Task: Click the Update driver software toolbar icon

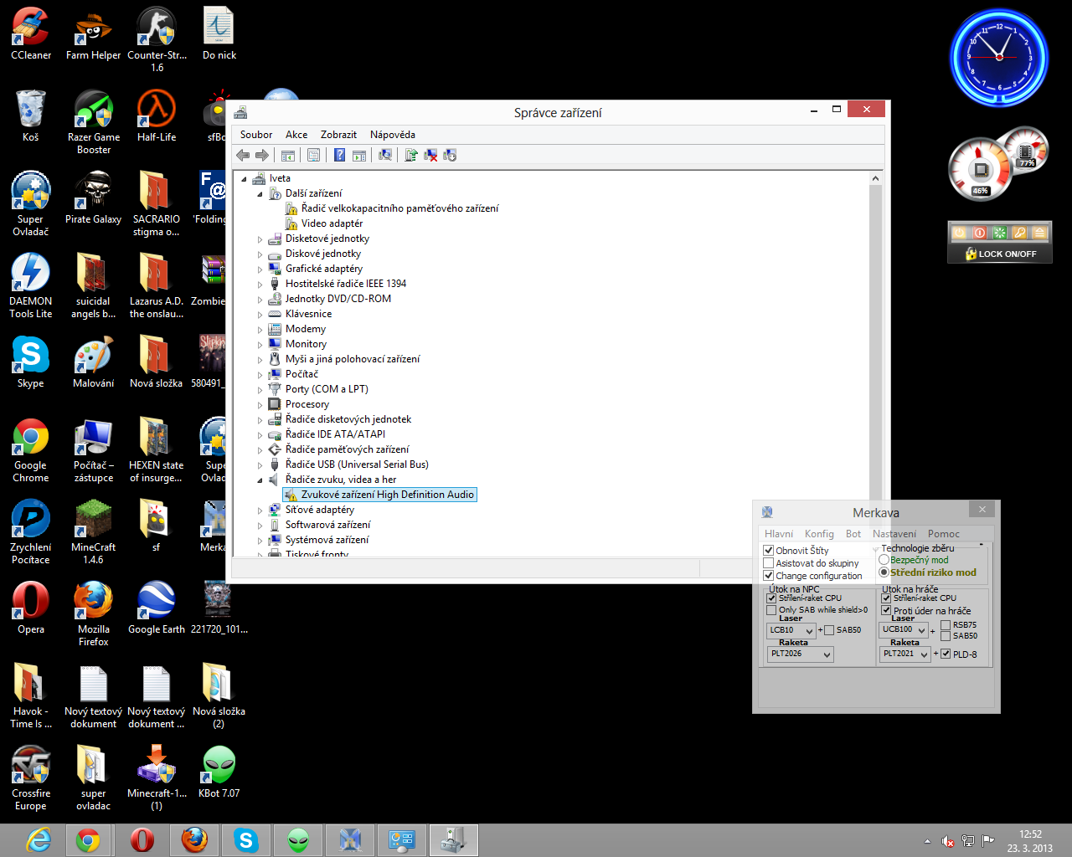Action: pyautogui.click(x=411, y=155)
